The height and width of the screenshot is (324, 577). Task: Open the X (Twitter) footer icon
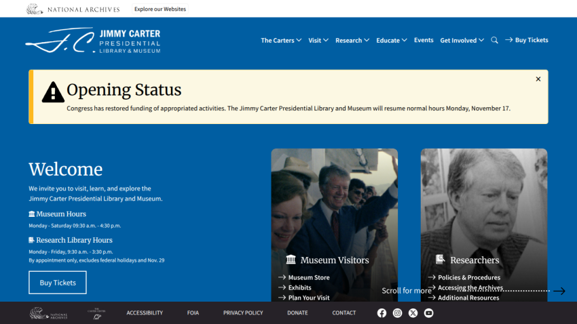413,313
